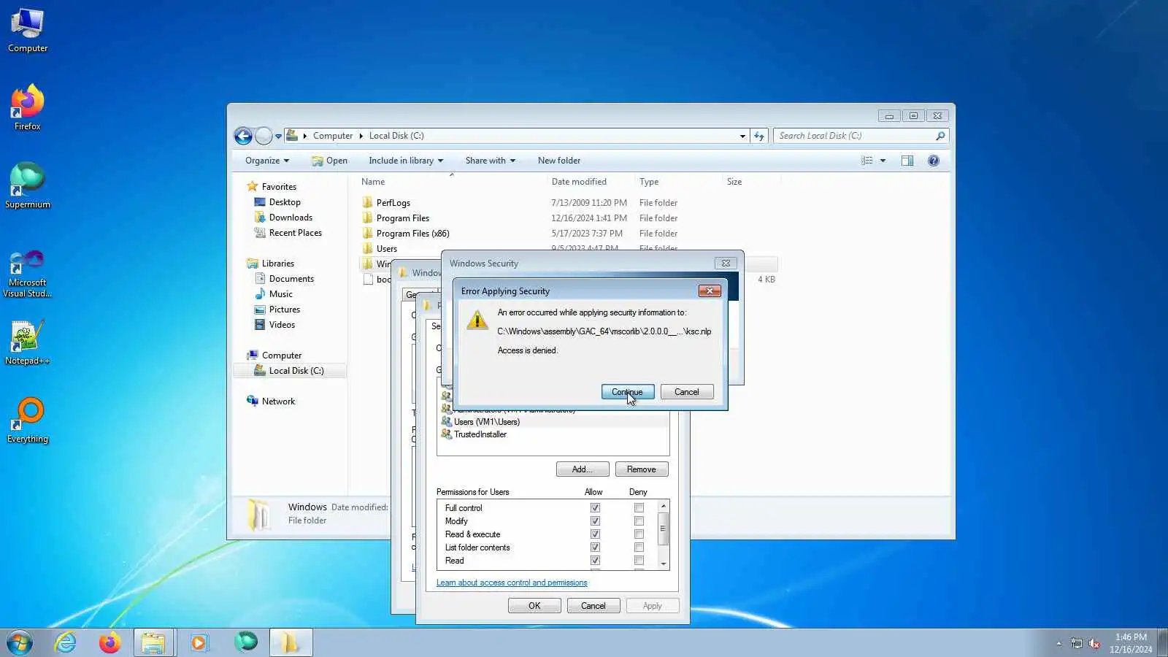Switch to Windows Explorer in the taskbar
The image size is (1168, 657).
click(153, 643)
